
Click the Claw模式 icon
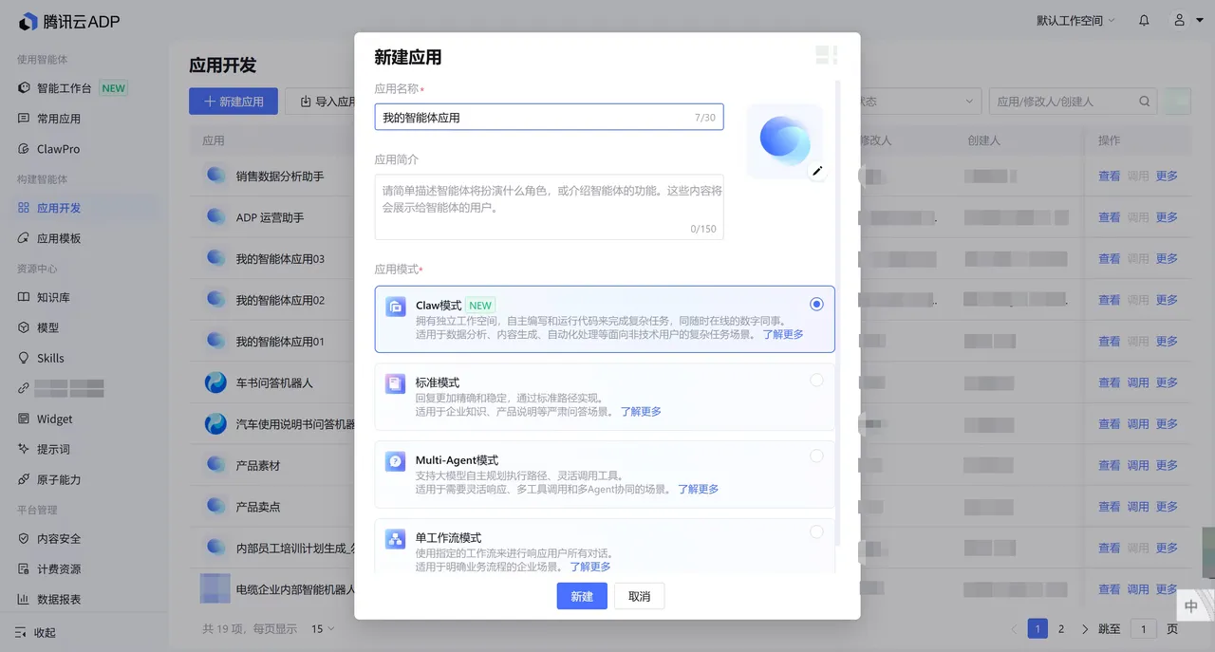[395, 307]
